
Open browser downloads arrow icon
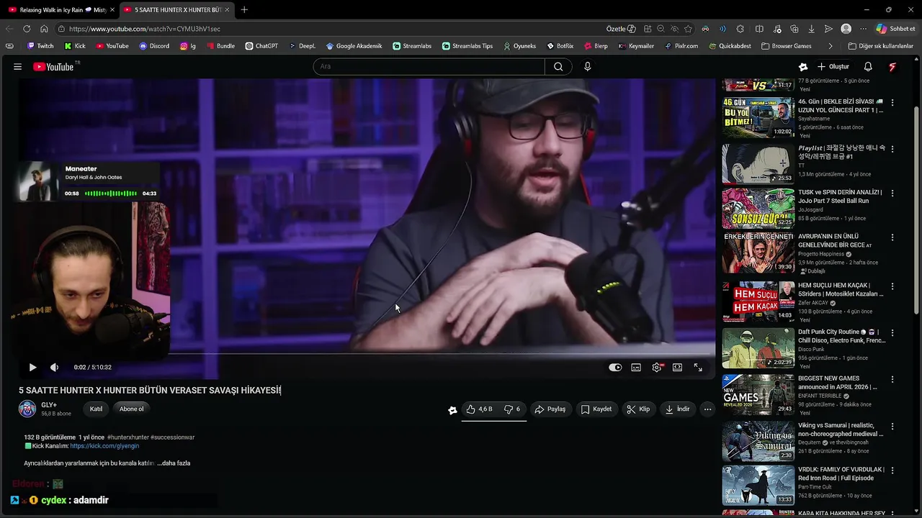[x=812, y=29]
